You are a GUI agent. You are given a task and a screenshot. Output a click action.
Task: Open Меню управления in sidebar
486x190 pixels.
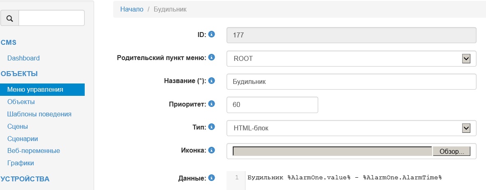[35, 90]
